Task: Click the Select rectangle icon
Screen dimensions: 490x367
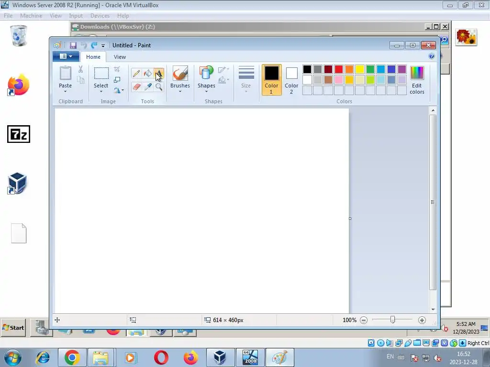Action: 101,73
